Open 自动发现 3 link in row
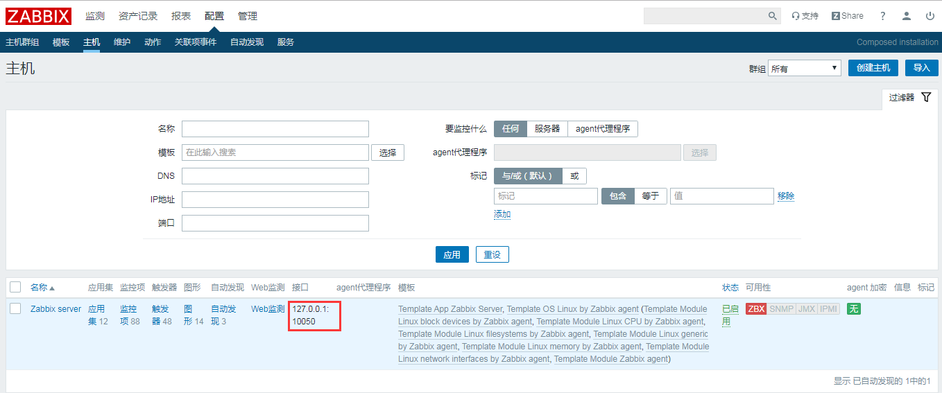The height and width of the screenshot is (393, 942). pos(223,315)
